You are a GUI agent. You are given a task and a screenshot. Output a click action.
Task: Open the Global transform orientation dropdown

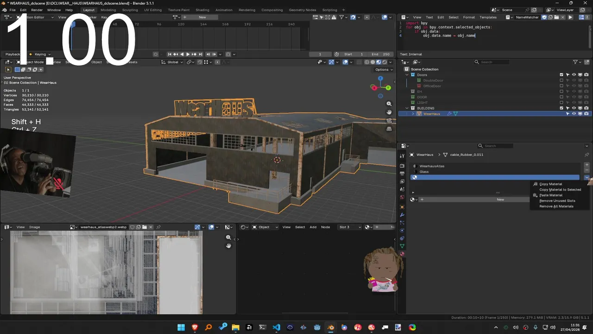(173, 62)
